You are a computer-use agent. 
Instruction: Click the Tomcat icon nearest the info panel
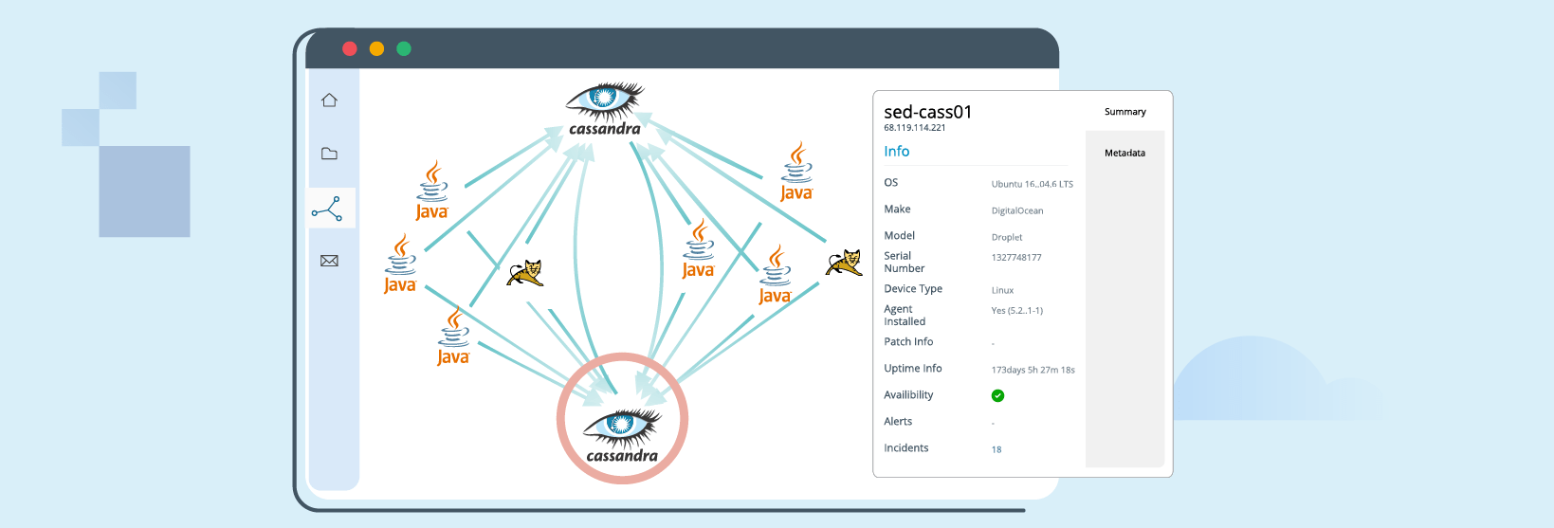coord(844,263)
